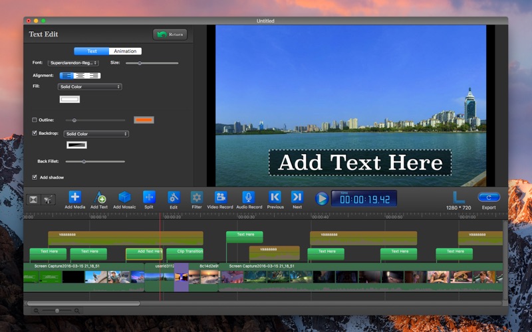Pick the orange outline color swatch
Image resolution: width=532 pixels, height=332 pixels.
(144, 120)
